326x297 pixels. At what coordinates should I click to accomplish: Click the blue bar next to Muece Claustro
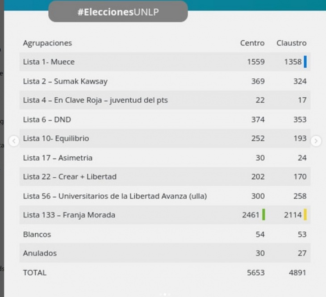pos(305,62)
